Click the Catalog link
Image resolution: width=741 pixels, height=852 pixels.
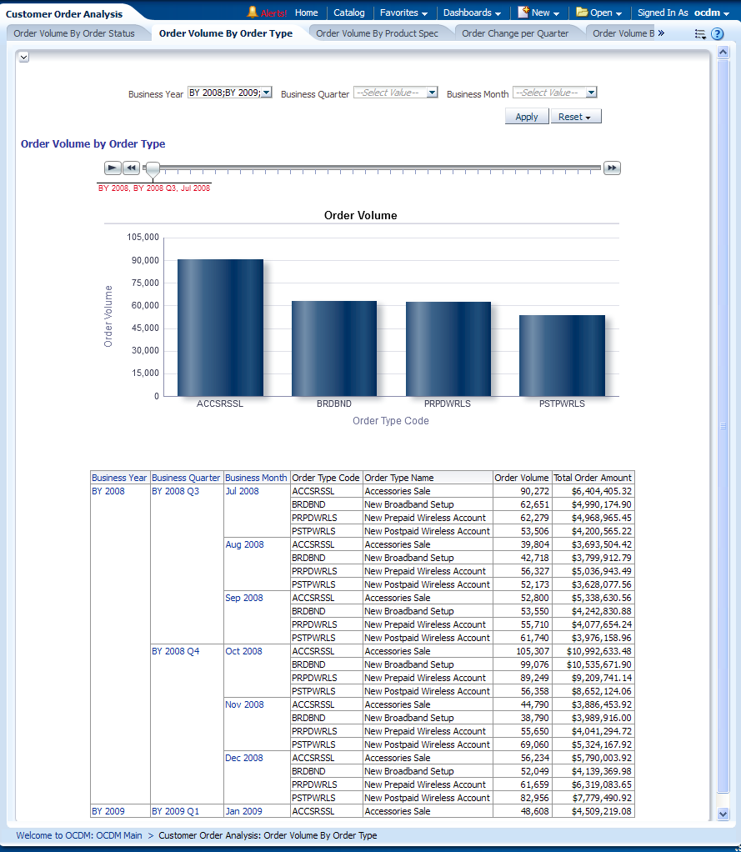click(349, 13)
